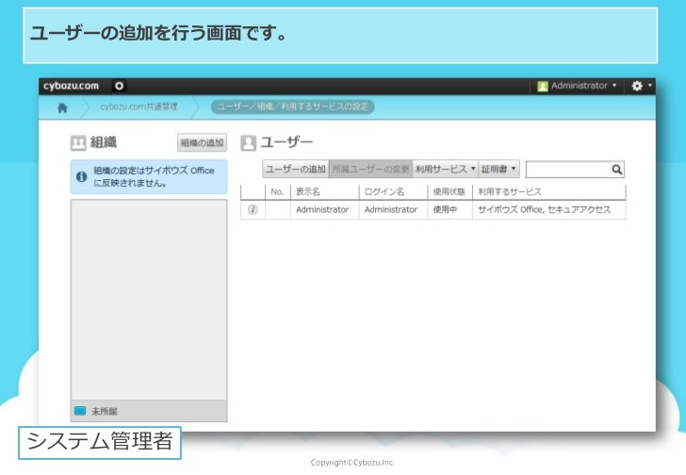Click the 使用状態 column header
This screenshot has height=475, width=686.
point(449,191)
